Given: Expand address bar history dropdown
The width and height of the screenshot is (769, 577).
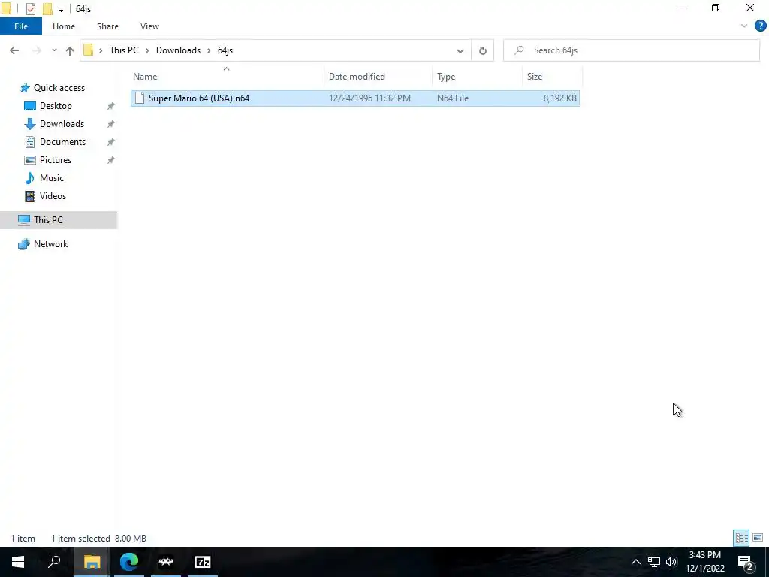Looking at the screenshot, I should [x=460, y=50].
